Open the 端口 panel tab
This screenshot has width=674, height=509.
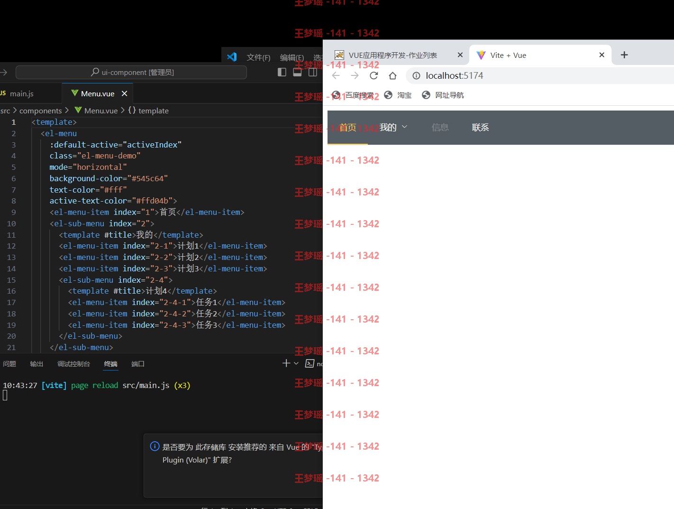(x=138, y=364)
